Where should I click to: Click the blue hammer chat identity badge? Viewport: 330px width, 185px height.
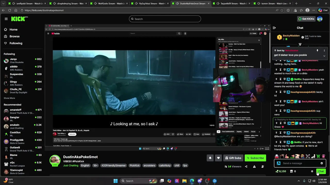(x=278, y=163)
